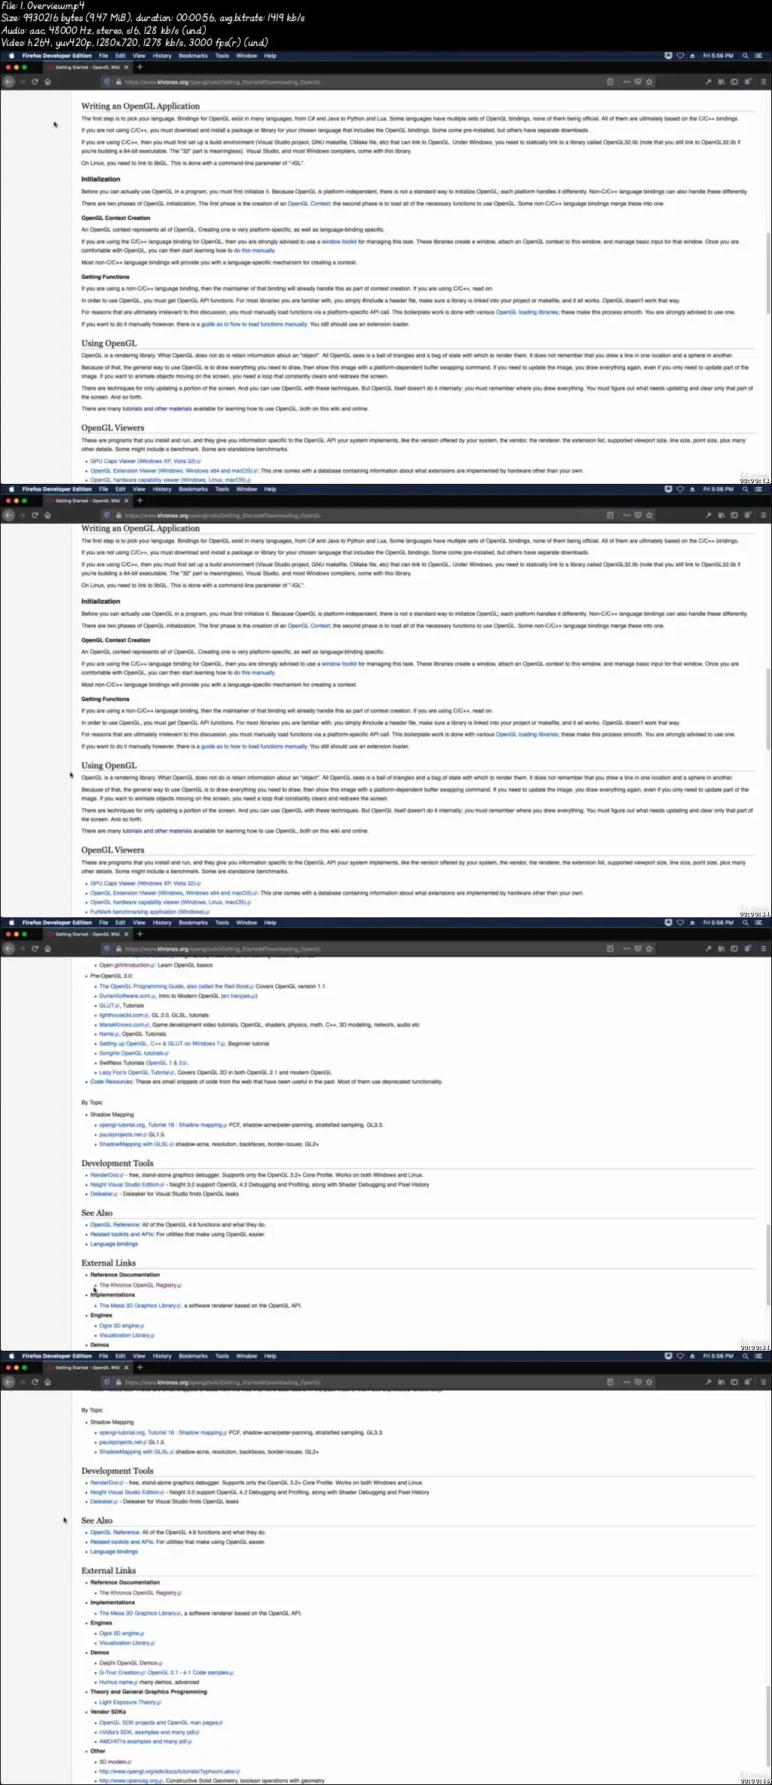Open the Tools menu in the bottom frame
Image resolution: width=772 pixels, height=1785 pixels.
[x=222, y=1356]
